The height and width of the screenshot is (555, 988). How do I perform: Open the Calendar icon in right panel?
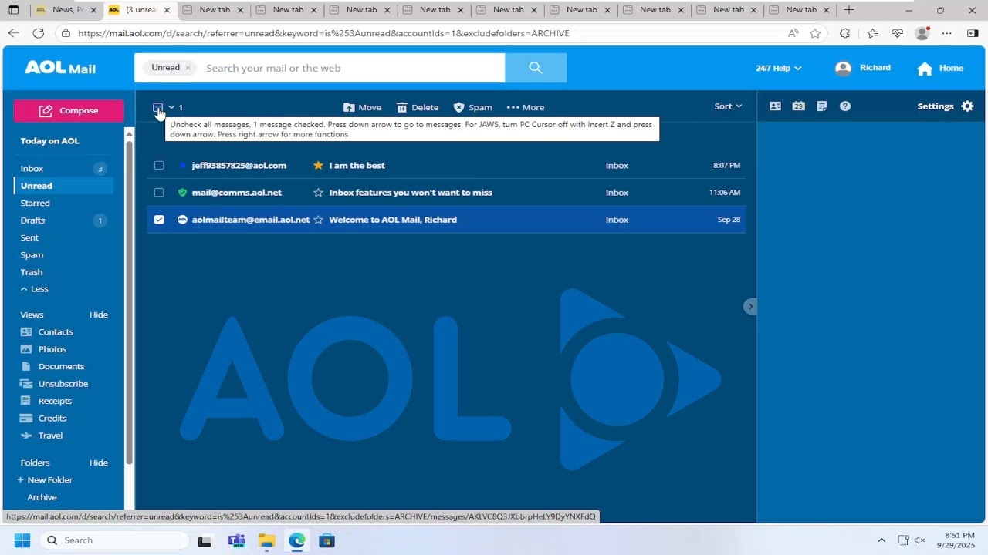point(798,106)
